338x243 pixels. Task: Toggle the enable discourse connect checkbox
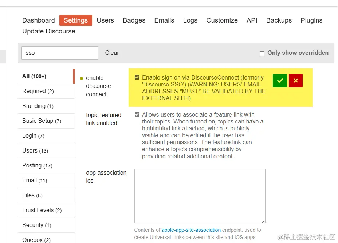pos(137,77)
